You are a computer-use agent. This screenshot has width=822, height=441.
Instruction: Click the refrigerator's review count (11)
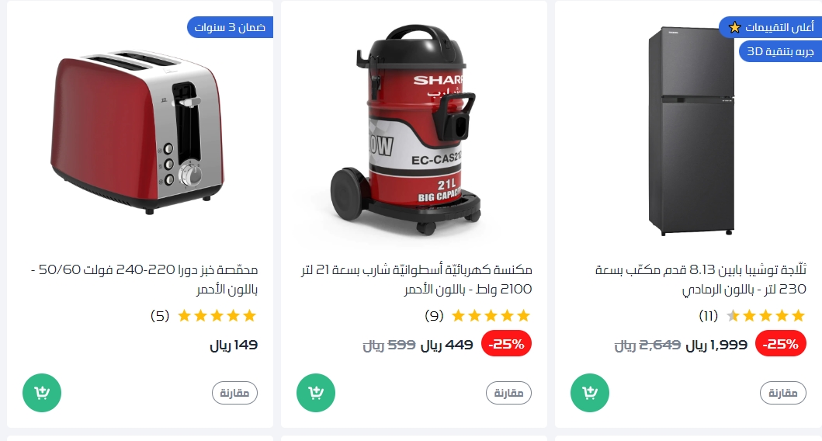pos(709,316)
